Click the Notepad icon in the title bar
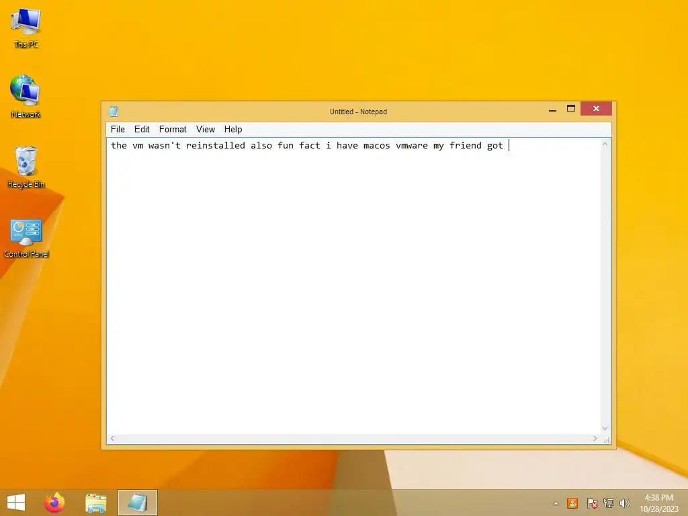The height and width of the screenshot is (516, 688). 114,112
